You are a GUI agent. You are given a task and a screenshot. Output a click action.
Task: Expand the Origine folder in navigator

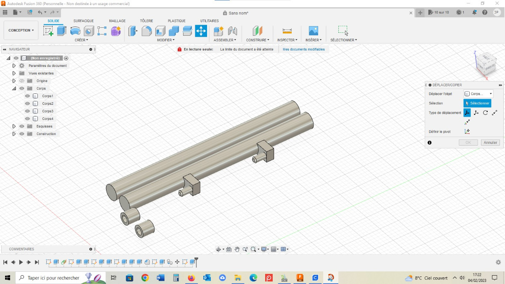tap(14, 81)
